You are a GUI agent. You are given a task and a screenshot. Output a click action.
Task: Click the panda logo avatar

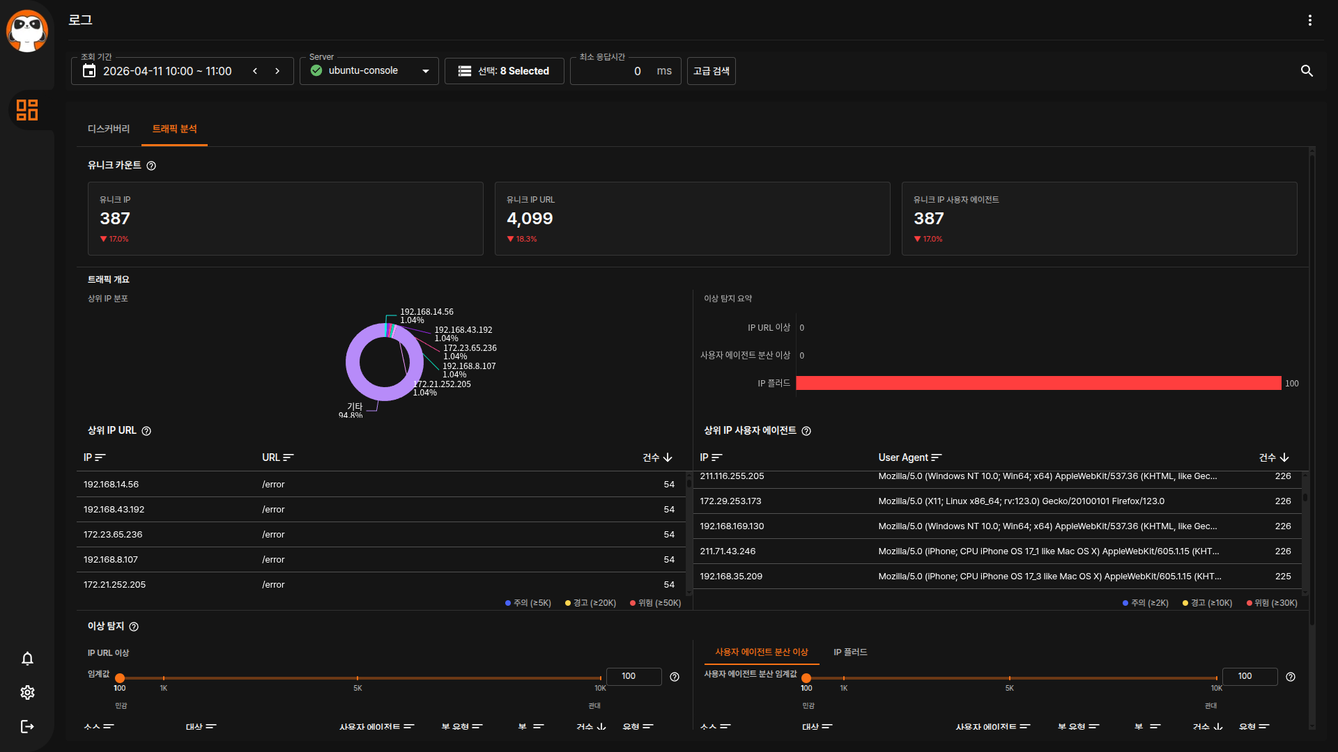[27, 31]
